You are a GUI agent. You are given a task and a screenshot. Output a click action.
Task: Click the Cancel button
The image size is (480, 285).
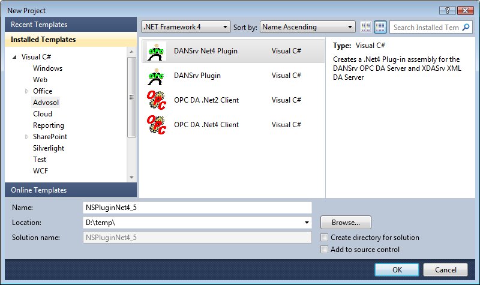445,269
